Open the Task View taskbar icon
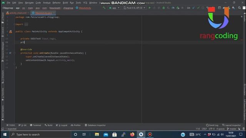 click(84, 135)
